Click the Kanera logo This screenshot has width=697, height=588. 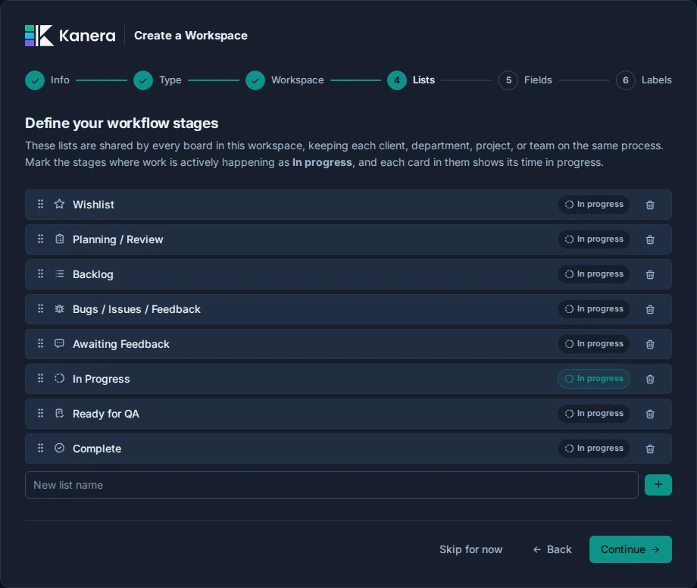pos(70,36)
